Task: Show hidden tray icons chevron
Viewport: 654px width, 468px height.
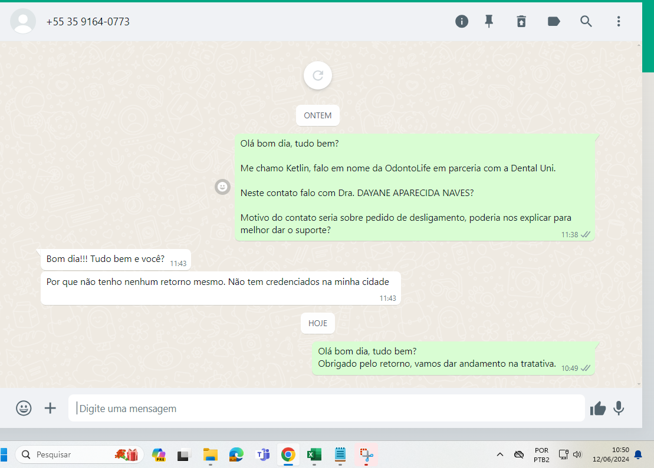Action: coord(499,454)
